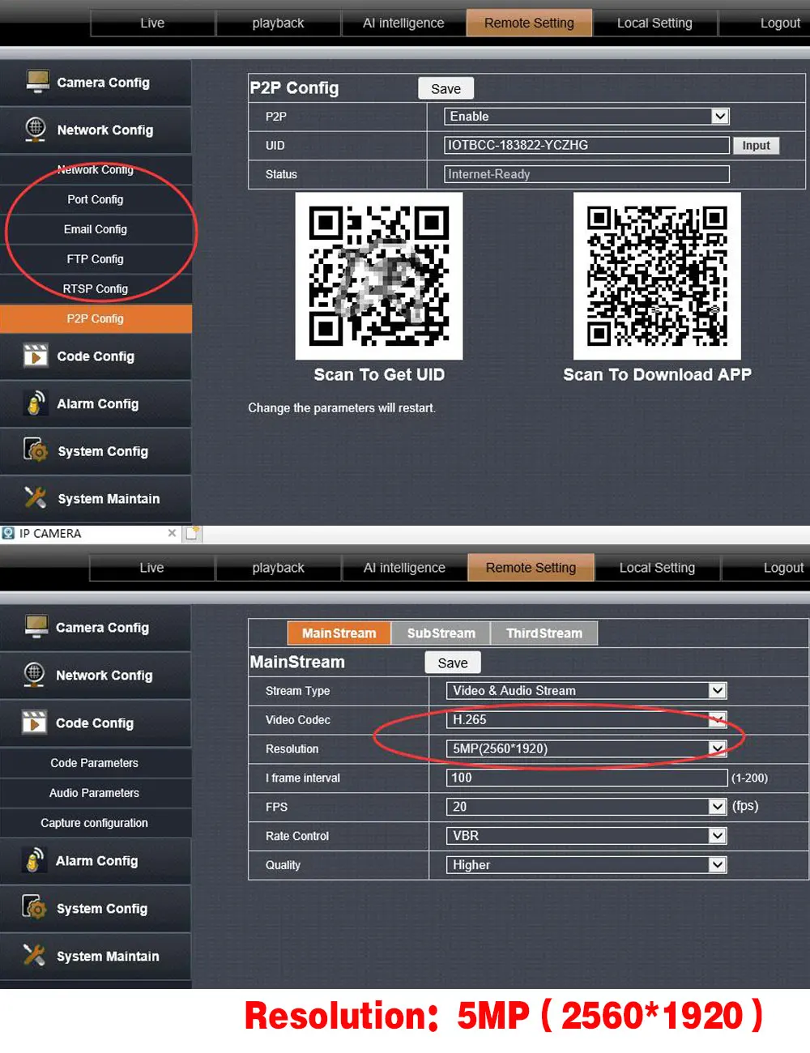Click the Code Config film icon in bottom panel
This screenshot has height=1053, width=810.
coord(35,723)
